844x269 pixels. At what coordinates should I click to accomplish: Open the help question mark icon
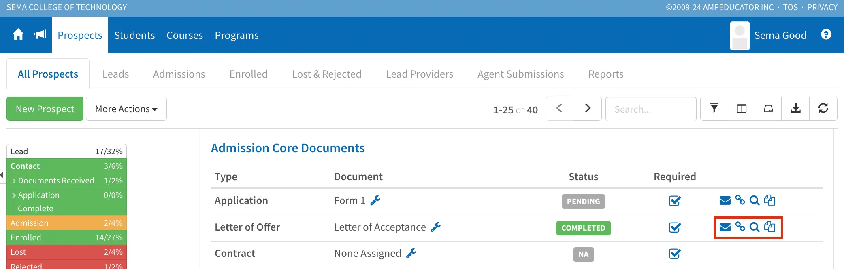(x=826, y=35)
